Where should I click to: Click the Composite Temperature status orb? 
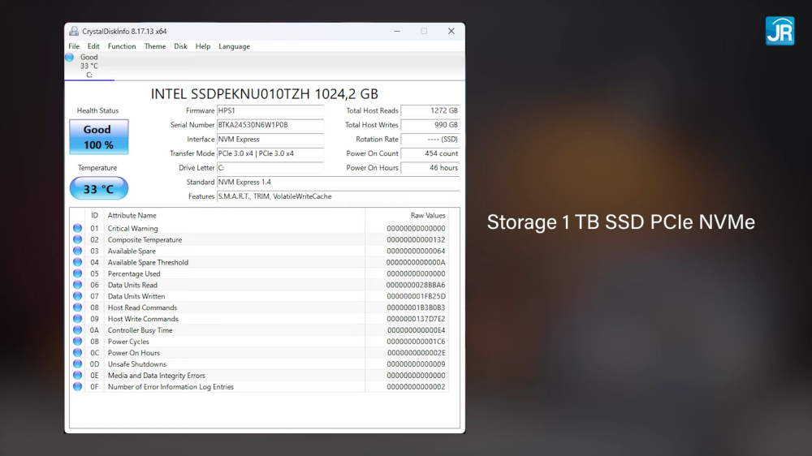[x=78, y=240]
